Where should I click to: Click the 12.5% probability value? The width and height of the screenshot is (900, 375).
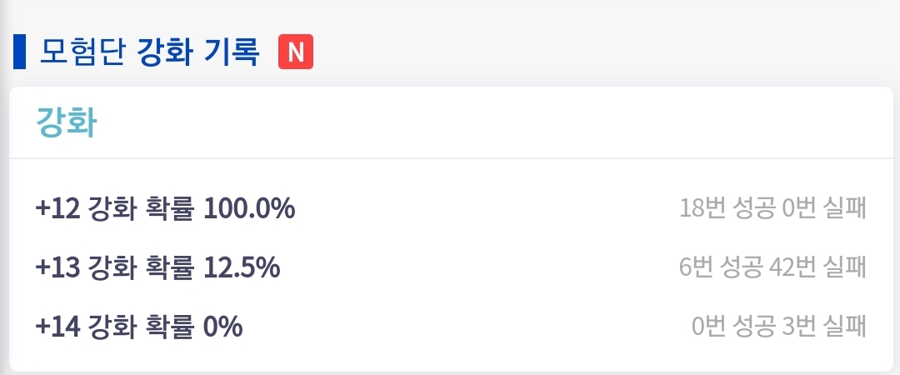coord(242,268)
